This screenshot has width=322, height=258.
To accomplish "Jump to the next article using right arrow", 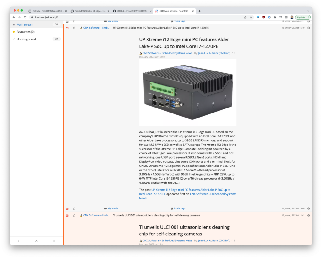I will (x=54, y=241).
